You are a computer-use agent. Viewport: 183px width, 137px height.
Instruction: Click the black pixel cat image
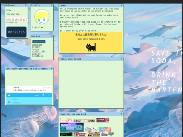91,47
